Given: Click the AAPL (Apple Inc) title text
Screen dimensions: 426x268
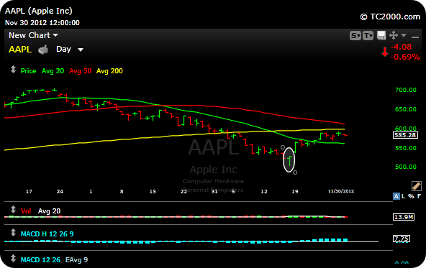Looking at the screenshot, I should coord(39,11).
